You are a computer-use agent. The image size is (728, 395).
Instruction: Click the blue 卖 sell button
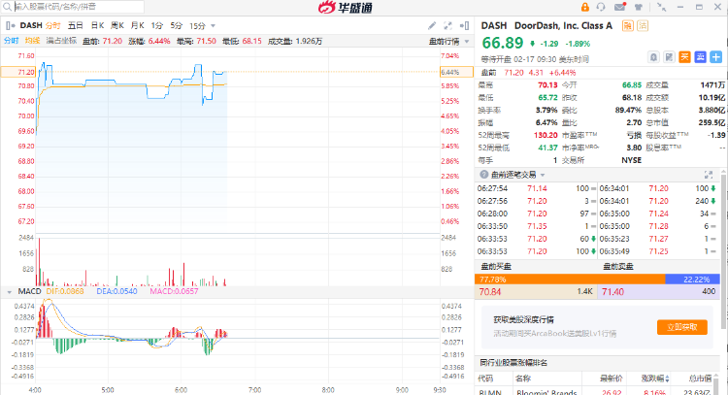[700, 57]
